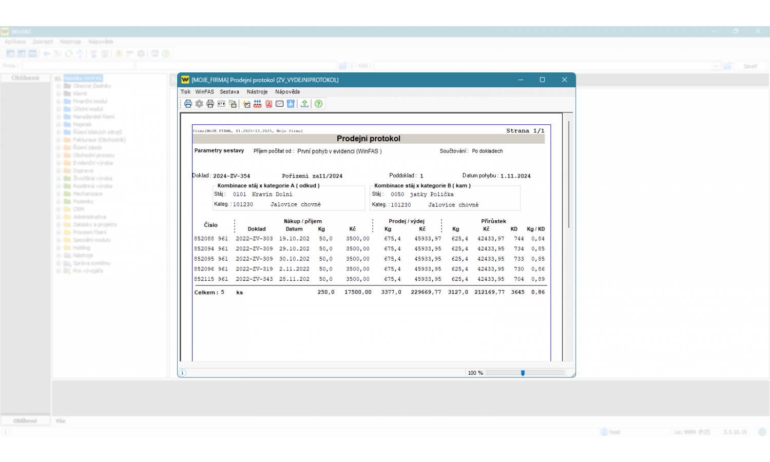Image resolution: width=770 pixels, height=462 pixels.
Task: Click the green help icon in main WinFAS toolbar
Action: (x=166, y=53)
